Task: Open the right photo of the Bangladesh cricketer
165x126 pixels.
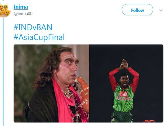Action: pyautogui.click(x=126, y=83)
